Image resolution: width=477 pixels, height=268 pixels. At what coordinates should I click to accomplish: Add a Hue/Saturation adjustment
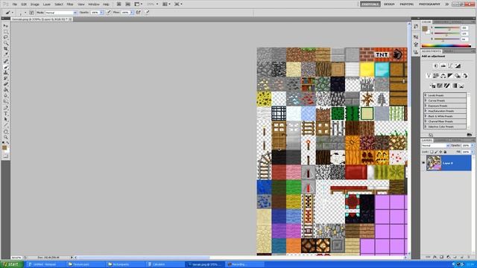pyautogui.click(x=435, y=76)
